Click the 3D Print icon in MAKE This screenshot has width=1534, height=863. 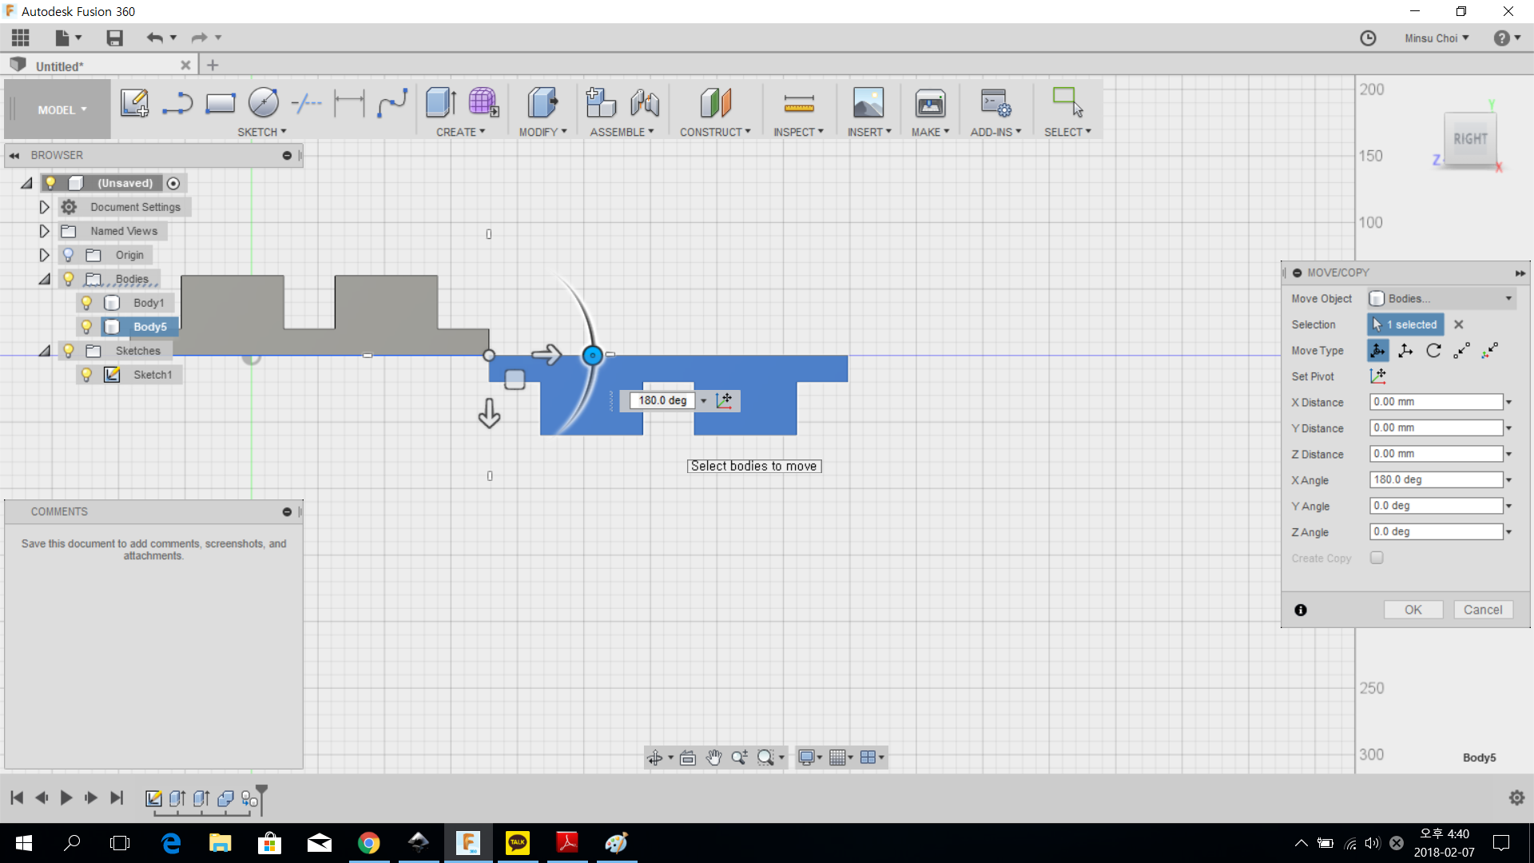pos(930,103)
